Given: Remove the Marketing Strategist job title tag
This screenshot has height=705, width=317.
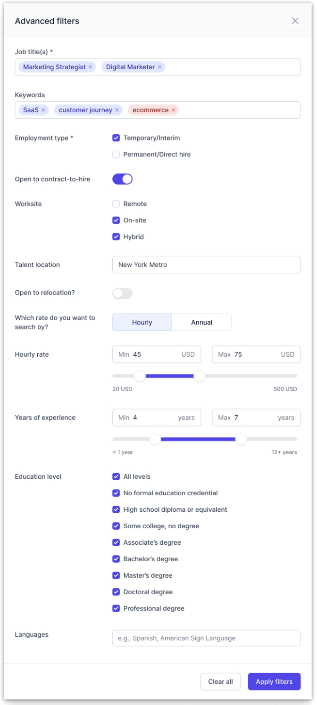Looking at the screenshot, I should click(x=90, y=67).
